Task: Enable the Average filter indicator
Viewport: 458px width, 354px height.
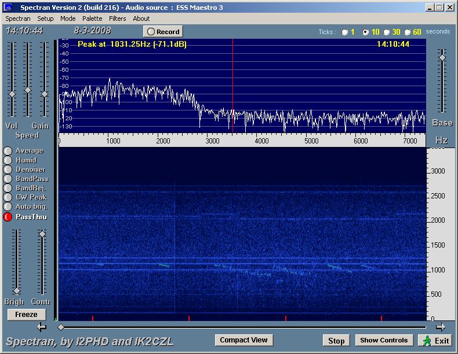Action: point(8,151)
